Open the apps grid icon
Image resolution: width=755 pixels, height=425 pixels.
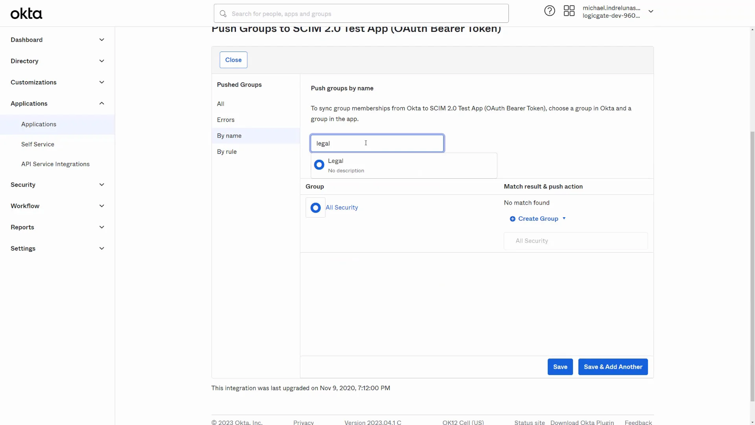coord(569,11)
